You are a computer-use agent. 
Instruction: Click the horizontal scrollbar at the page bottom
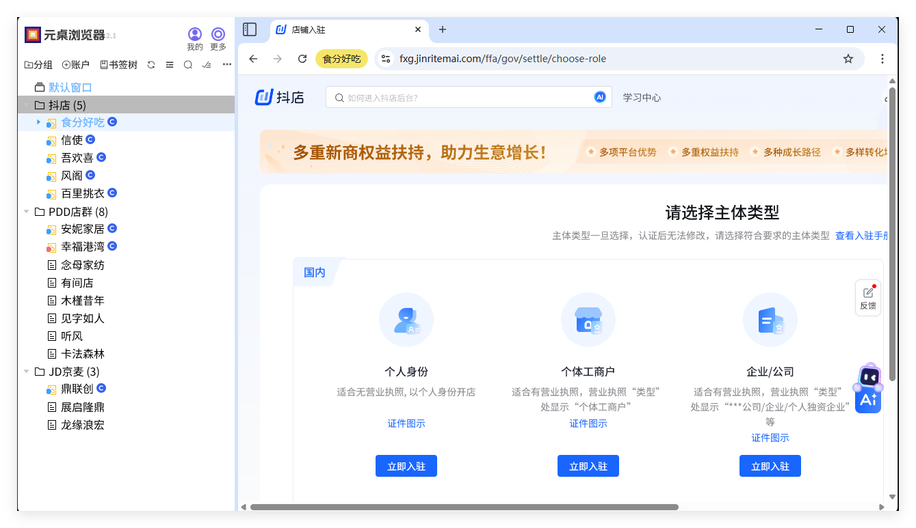[x=464, y=507]
